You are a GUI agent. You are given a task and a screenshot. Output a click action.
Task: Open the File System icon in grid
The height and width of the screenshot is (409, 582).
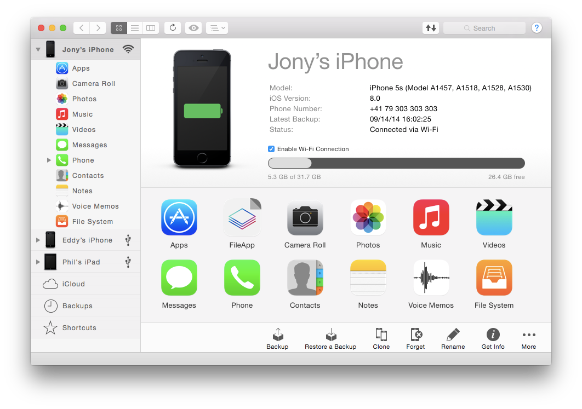tap(494, 278)
